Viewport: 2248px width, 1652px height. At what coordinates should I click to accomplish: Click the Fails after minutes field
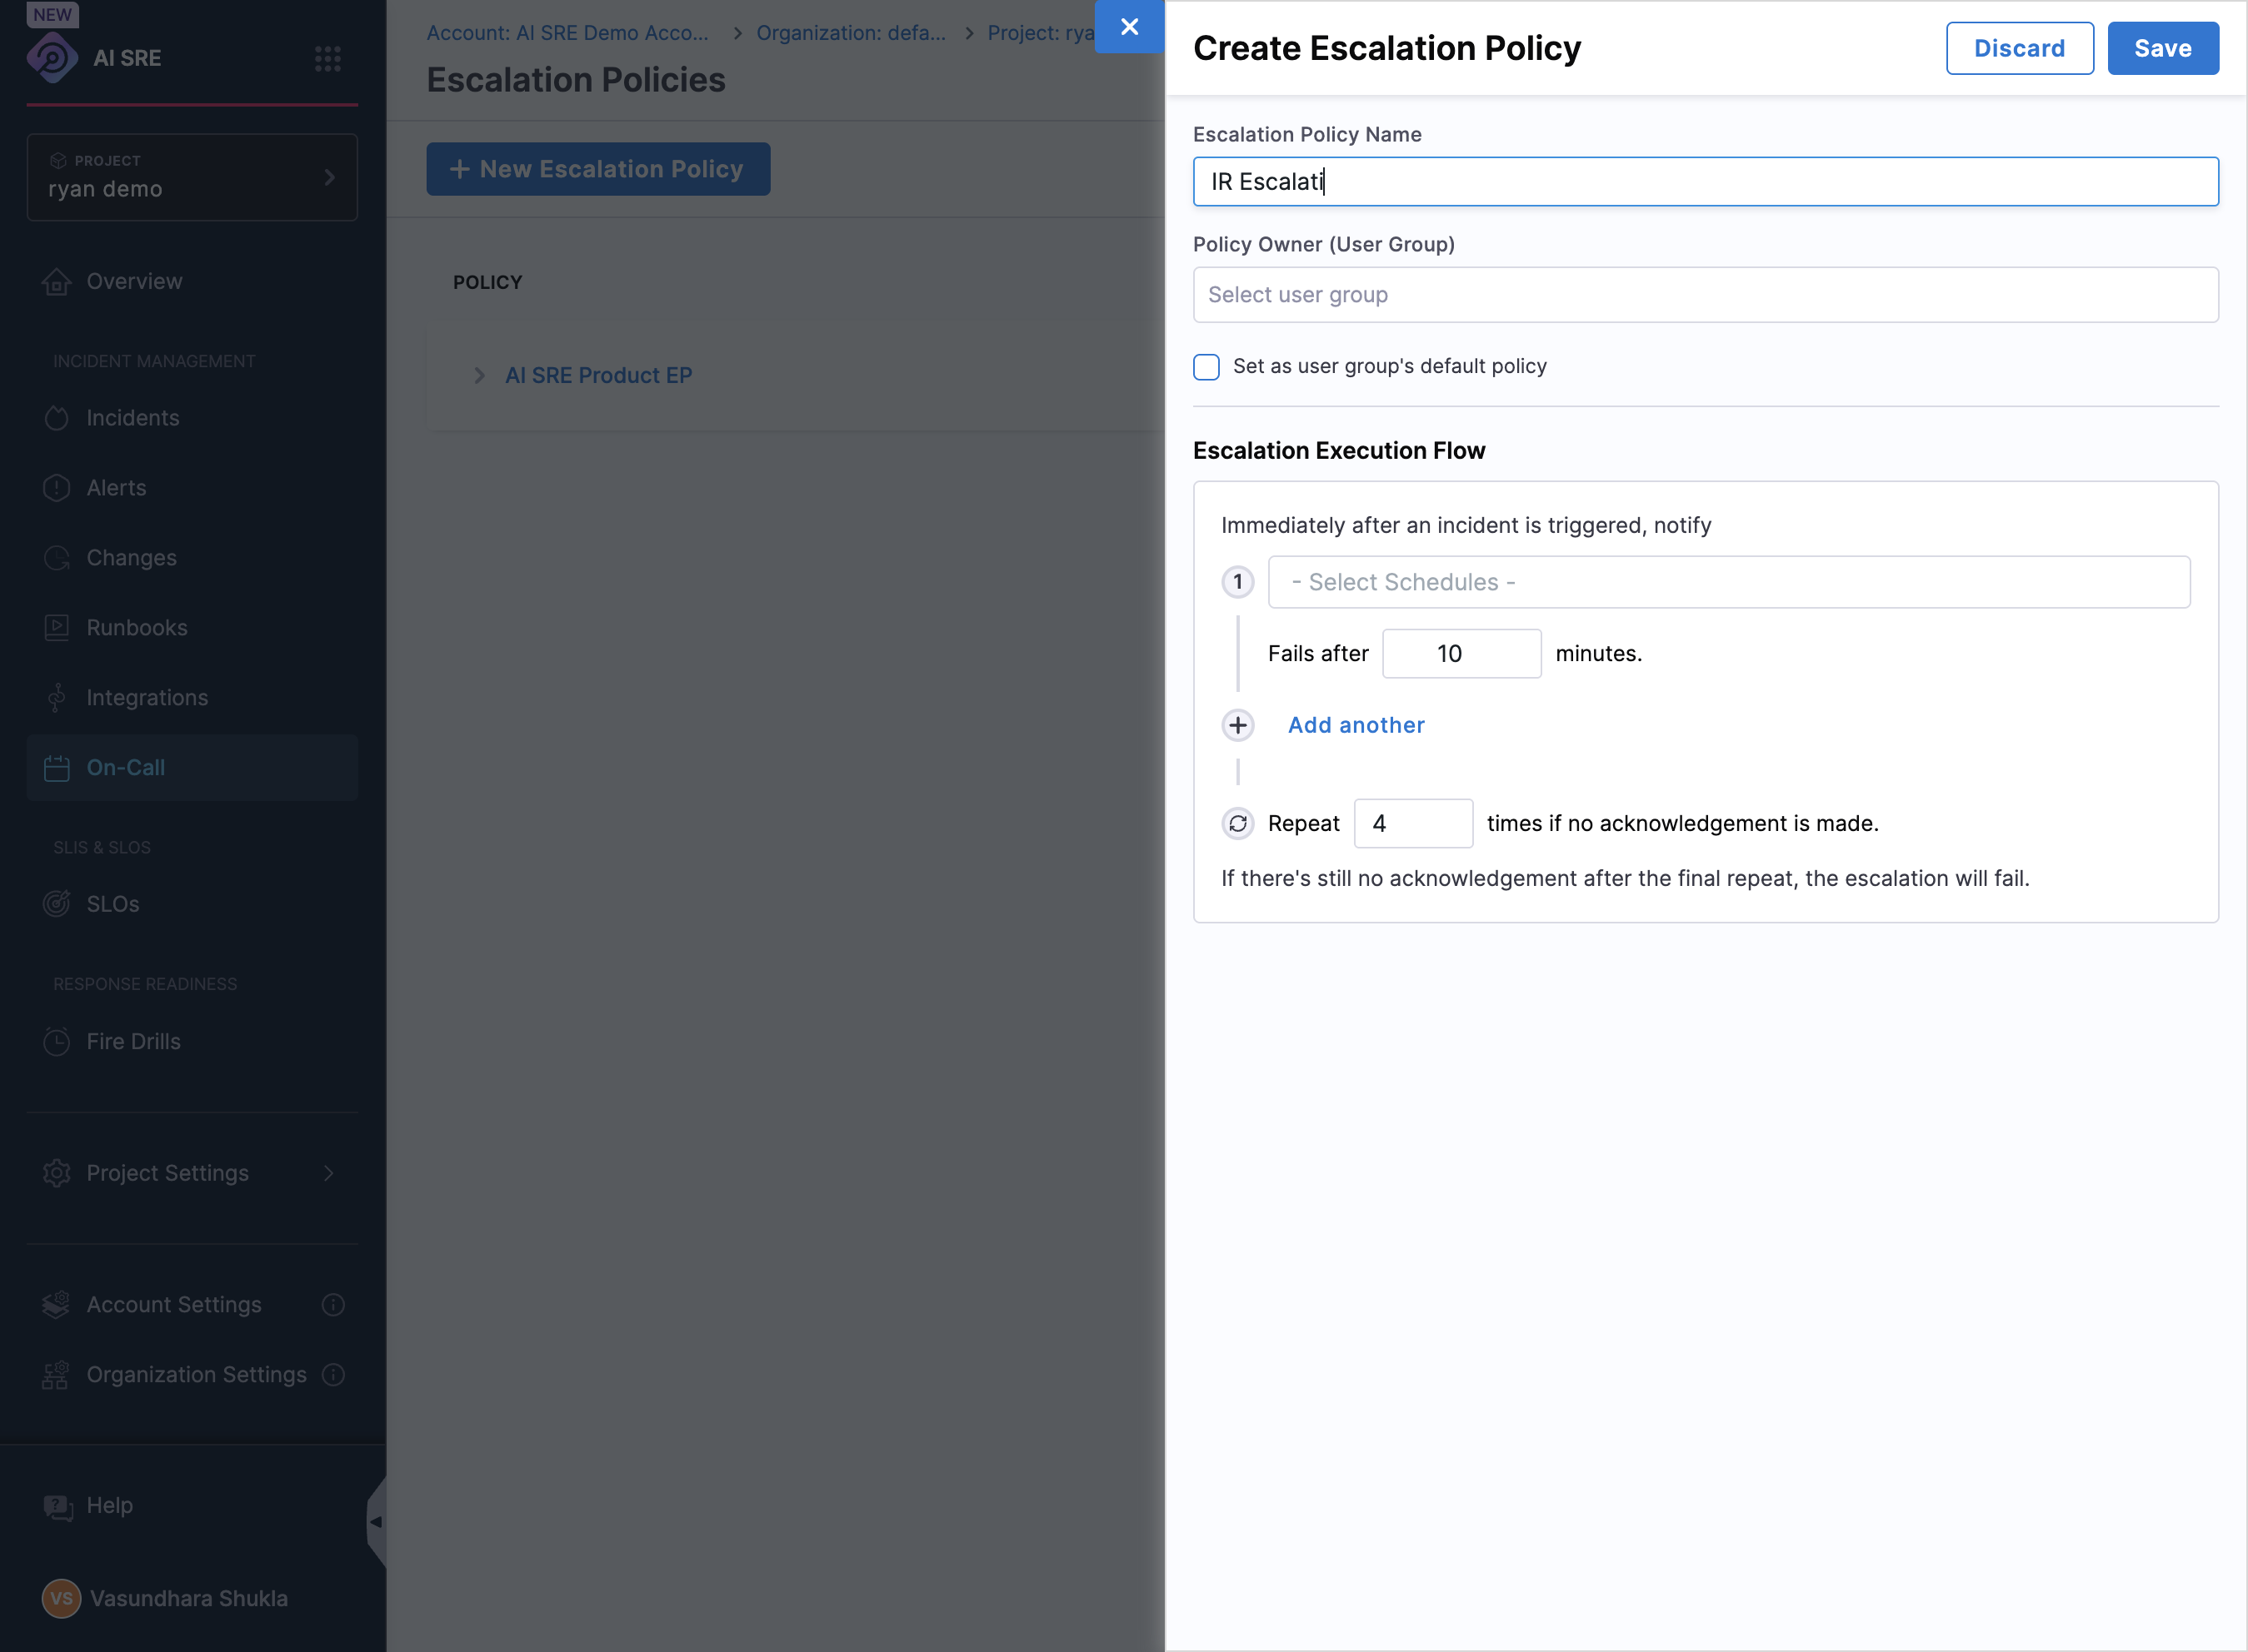click(x=1461, y=654)
